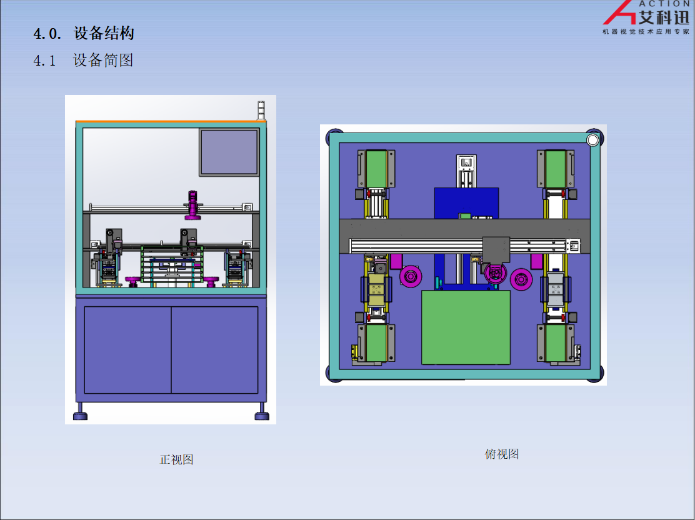Select the front view equipment image
Screen dimensions: 695x520
point(171,260)
